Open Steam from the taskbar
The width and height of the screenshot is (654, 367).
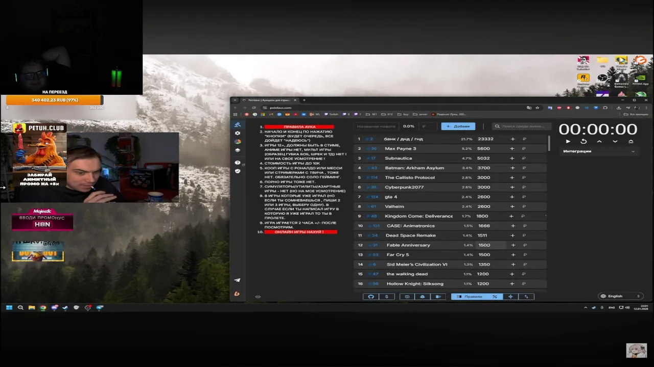pos(65,307)
